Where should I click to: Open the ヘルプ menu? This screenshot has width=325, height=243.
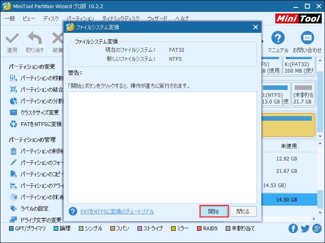(181, 19)
